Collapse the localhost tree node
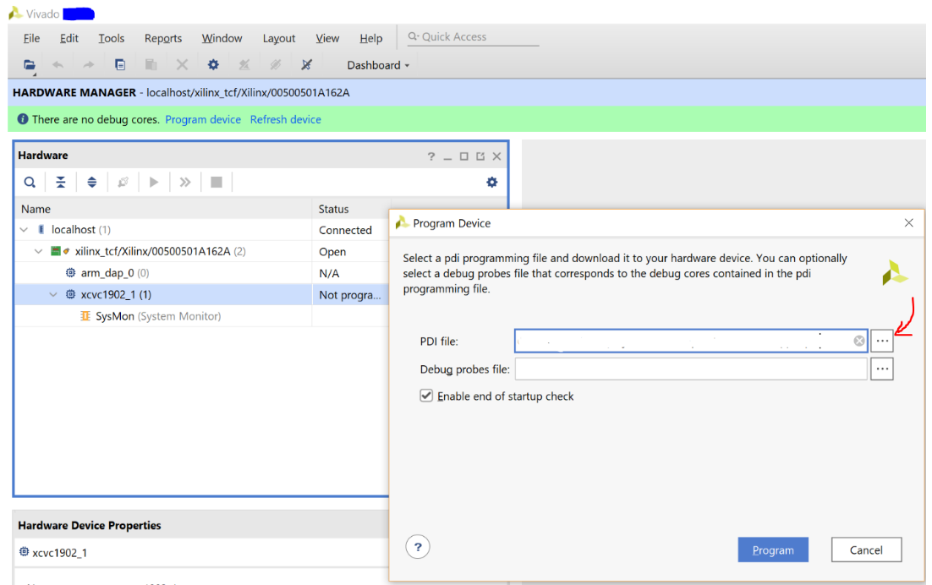 click(x=23, y=229)
